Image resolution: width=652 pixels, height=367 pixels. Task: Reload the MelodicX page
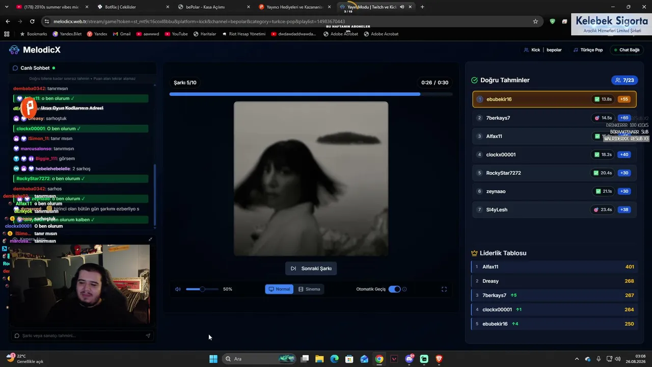tap(32, 21)
